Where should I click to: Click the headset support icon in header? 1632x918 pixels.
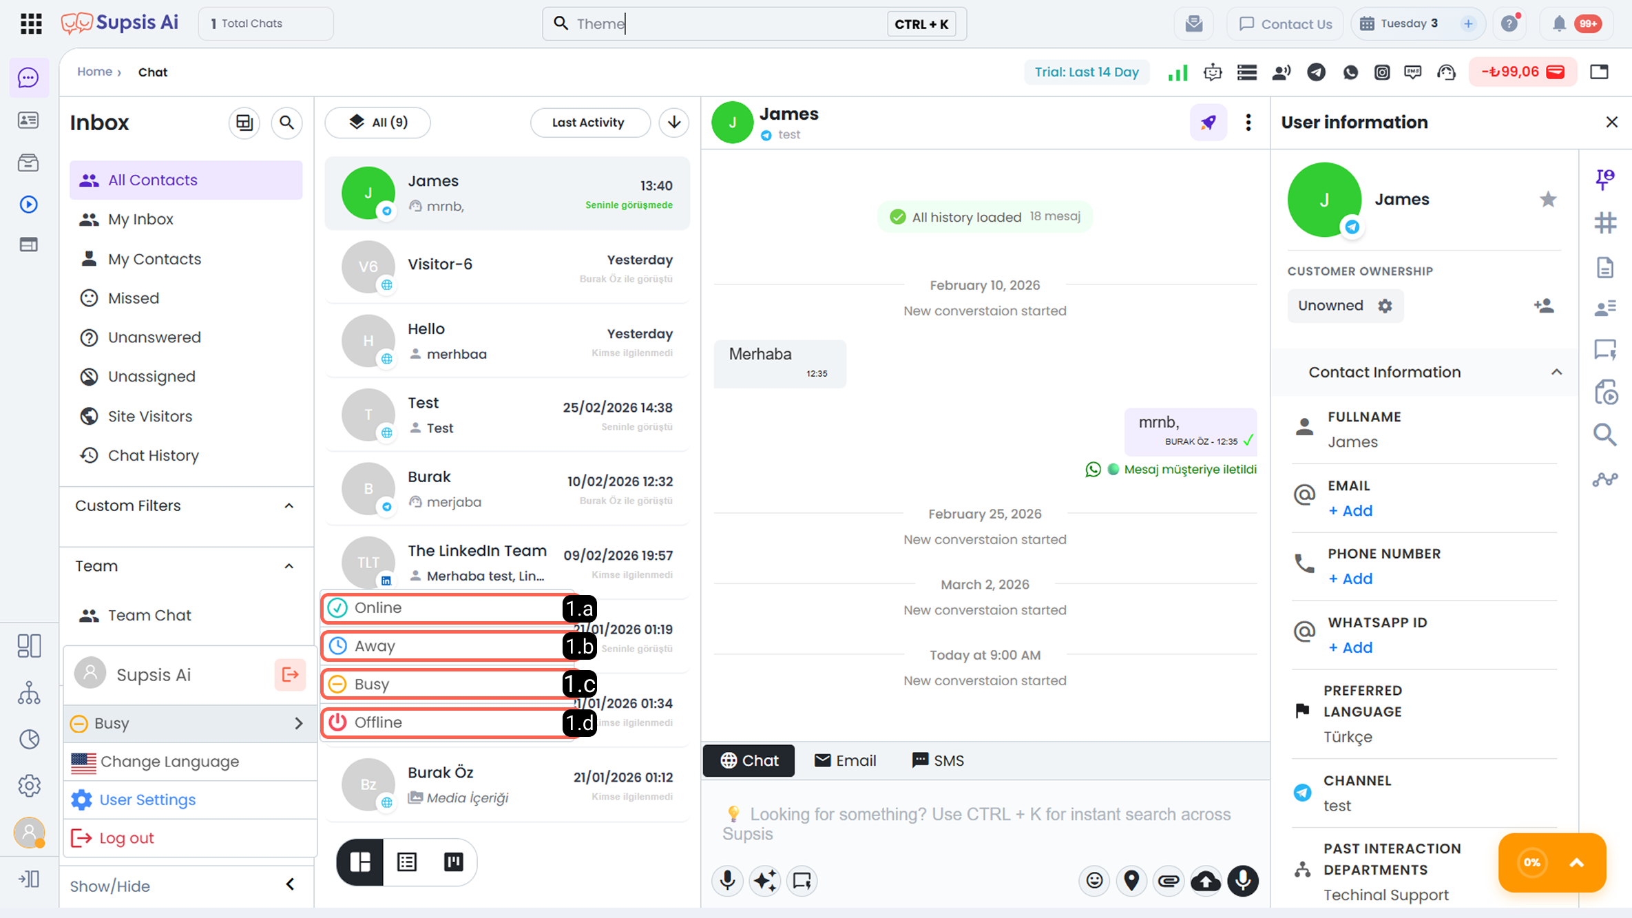pyautogui.click(x=1446, y=72)
